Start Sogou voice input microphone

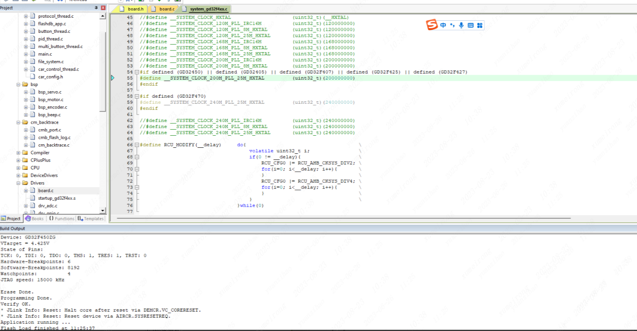[461, 25]
